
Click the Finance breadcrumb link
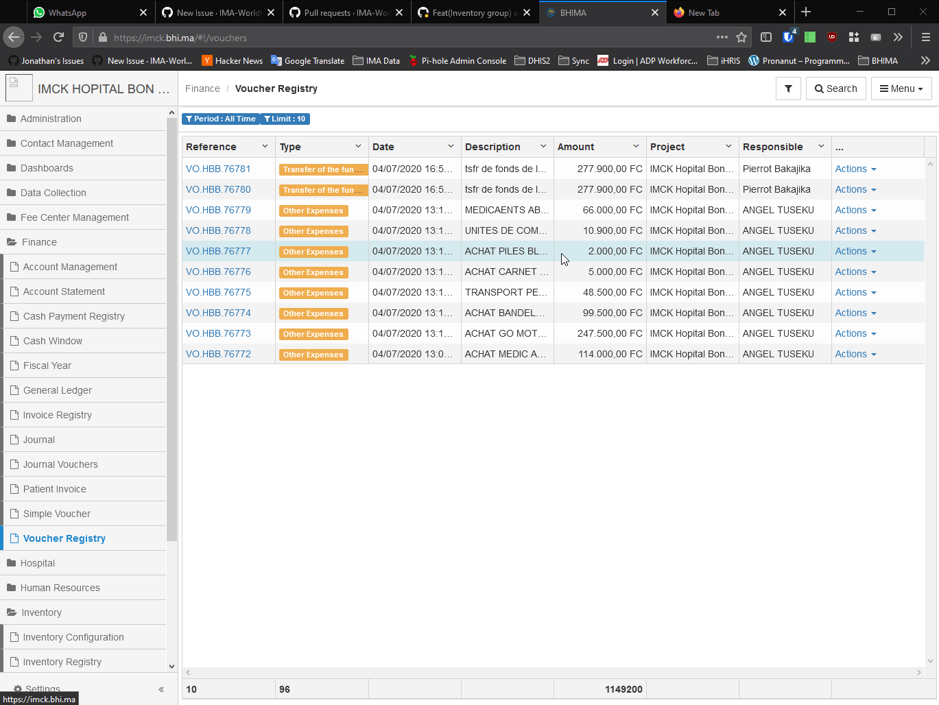tap(202, 88)
